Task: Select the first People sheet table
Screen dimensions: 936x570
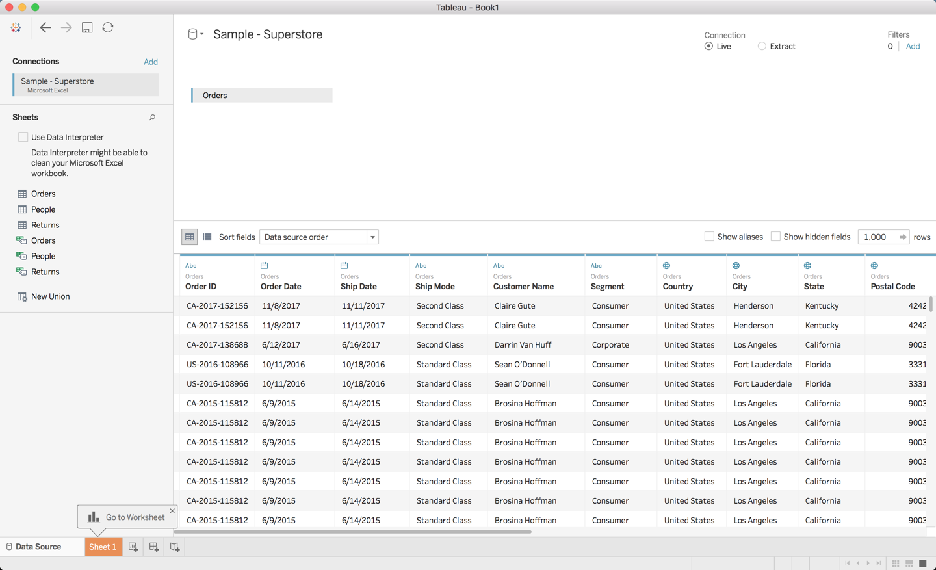Action: [x=37, y=209]
